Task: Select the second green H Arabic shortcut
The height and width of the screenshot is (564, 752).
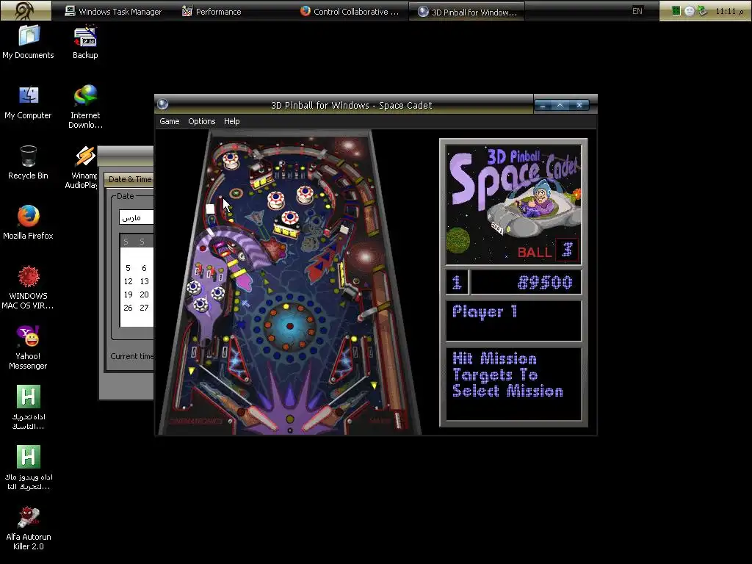Action: 29,468
